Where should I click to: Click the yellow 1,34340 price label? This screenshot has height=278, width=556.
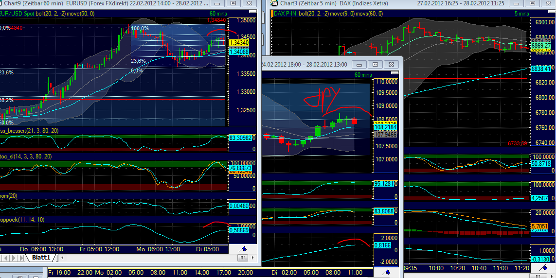click(239, 42)
